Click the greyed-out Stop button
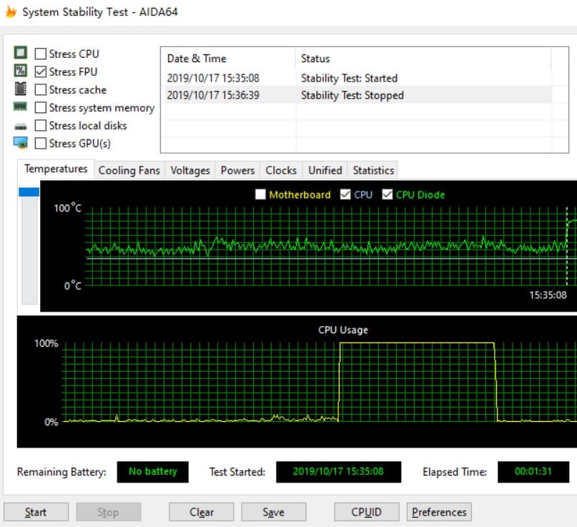The width and height of the screenshot is (577, 527). [108, 512]
